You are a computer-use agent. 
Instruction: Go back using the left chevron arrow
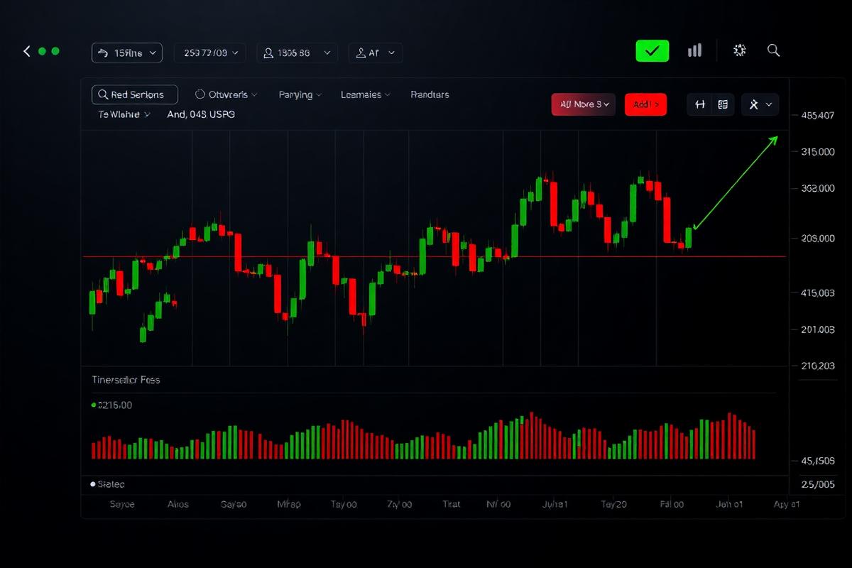click(x=27, y=51)
